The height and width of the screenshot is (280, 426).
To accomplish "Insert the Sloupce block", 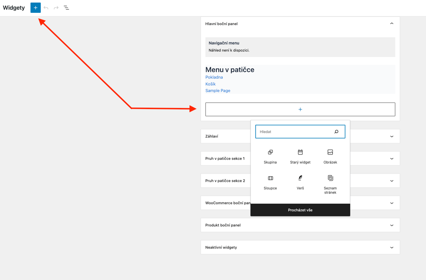I will [x=270, y=182].
